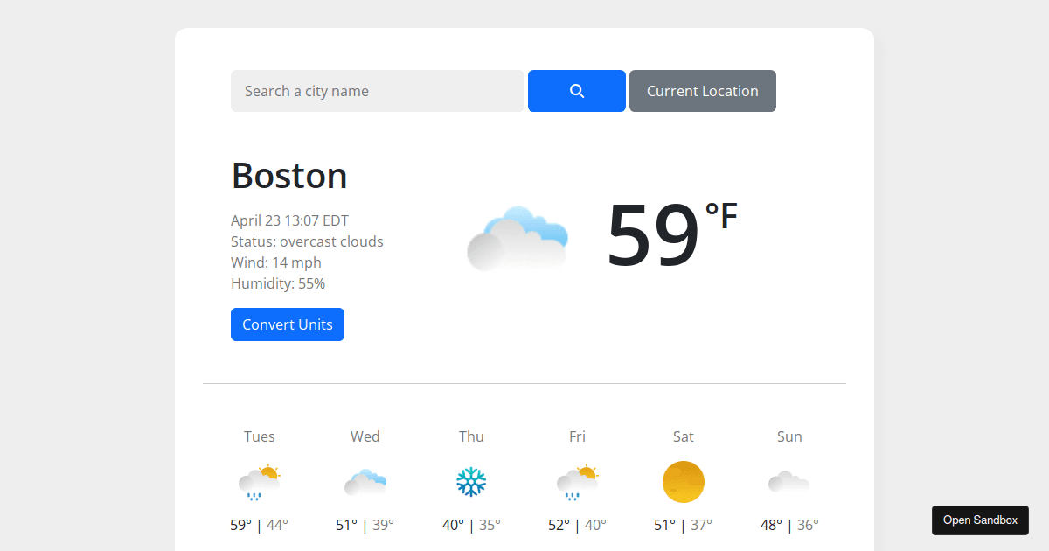
Task: Click the magnifying glass search icon
Action: point(576,90)
